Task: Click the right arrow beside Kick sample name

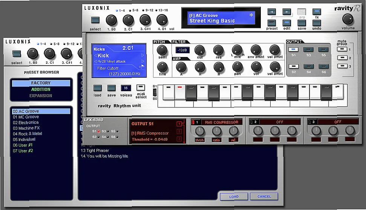Action: click(142, 55)
